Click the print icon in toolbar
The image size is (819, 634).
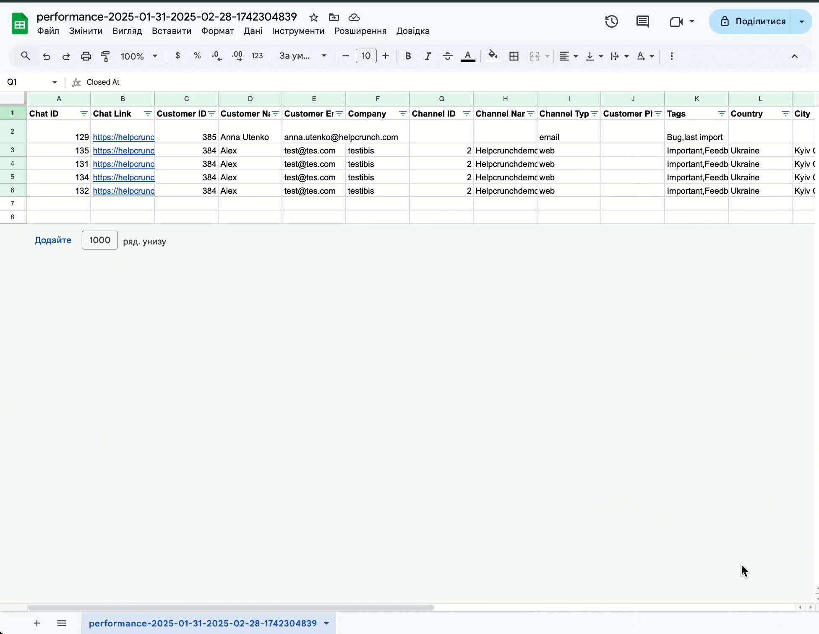click(86, 56)
